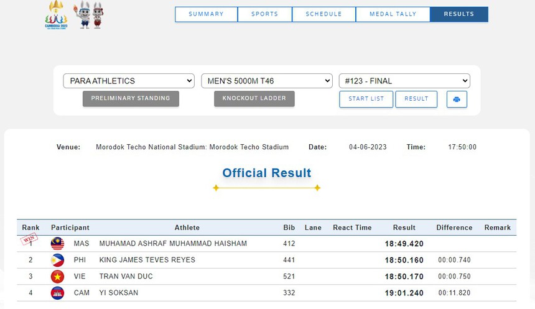Expand the MEN'S 5000M T46 event dropdown

(x=267, y=81)
